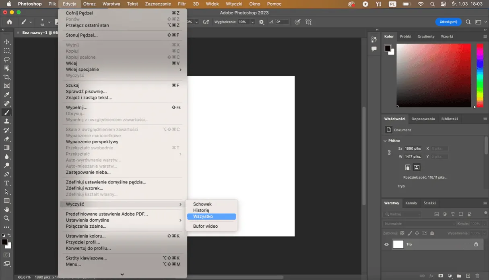Image resolution: width=489 pixels, height=280 pixels.
Task: Pick the Crop tool
Action: pyautogui.click(x=6, y=77)
